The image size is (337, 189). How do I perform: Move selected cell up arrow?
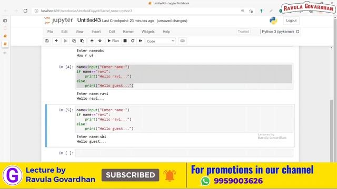92,41
